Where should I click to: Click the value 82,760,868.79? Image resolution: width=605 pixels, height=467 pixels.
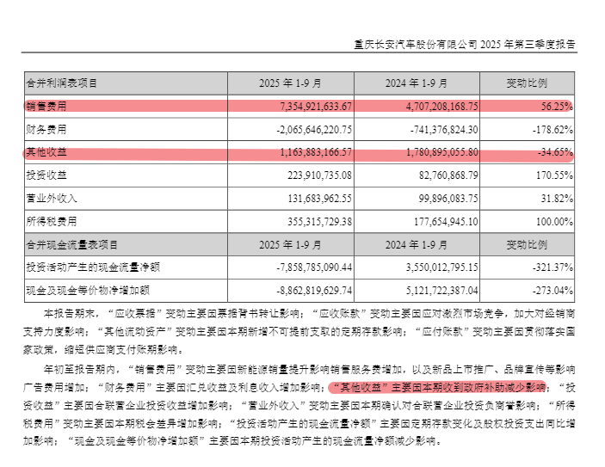[448, 175]
